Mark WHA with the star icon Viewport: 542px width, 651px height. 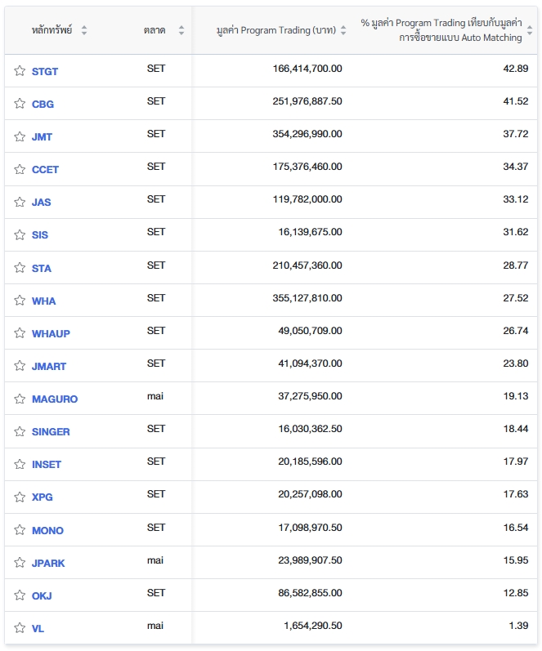point(20,301)
